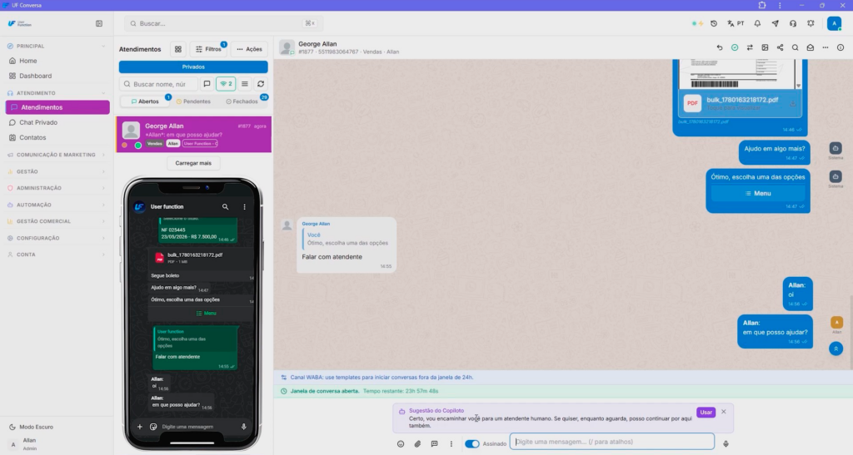This screenshot has width=853, height=455.
Task: Switch to grid view in Atendimentos panel
Action: click(178, 49)
